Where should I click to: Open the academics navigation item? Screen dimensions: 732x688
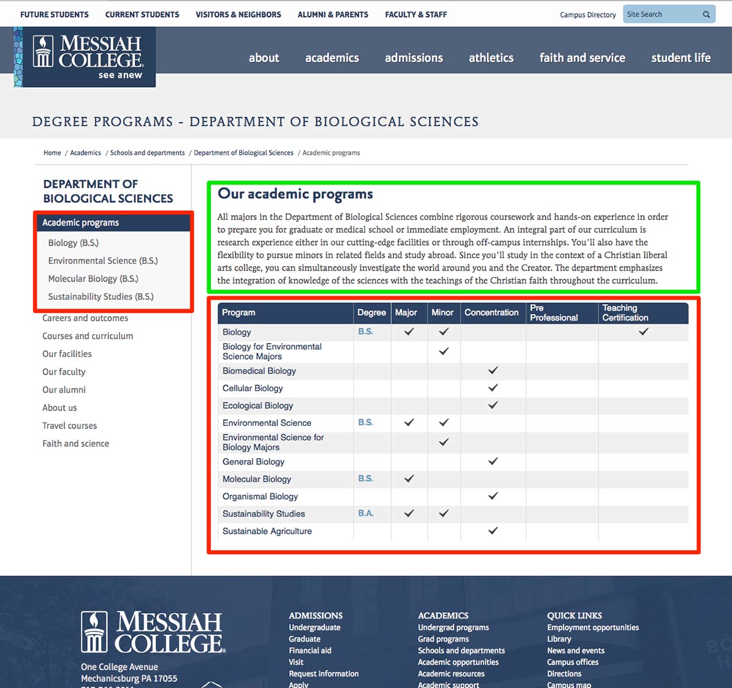pyautogui.click(x=332, y=58)
